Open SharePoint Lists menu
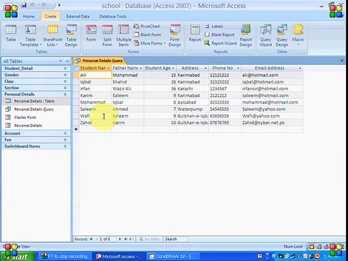Viewport: 348px width, 261px height. (x=53, y=36)
